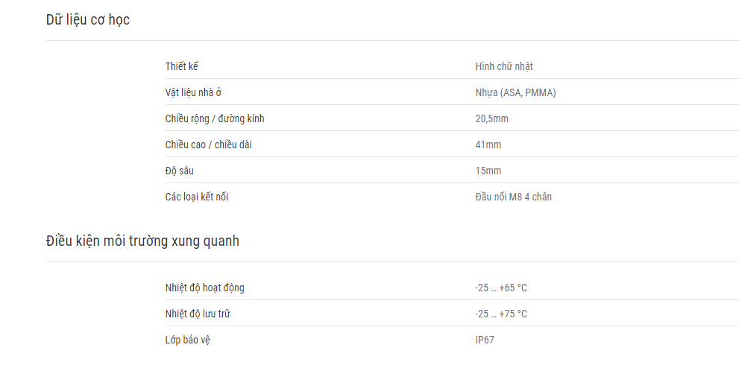Select the "Nhiệt độ hoạt động" label

click(204, 288)
